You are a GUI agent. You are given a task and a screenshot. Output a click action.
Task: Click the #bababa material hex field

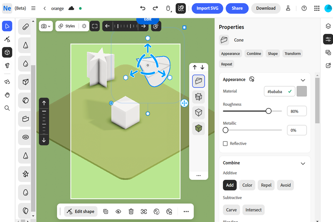click(x=280, y=91)
